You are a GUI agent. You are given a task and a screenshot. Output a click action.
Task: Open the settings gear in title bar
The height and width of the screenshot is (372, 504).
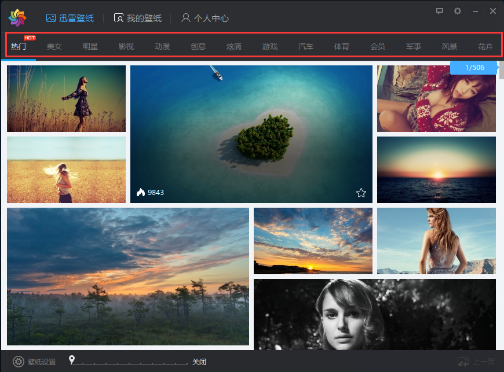[x=458, y=11]
